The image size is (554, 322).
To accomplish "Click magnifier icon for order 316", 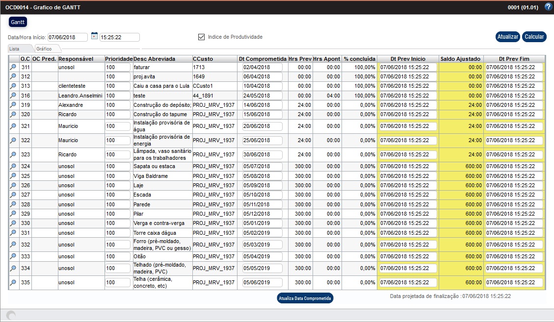I will [13, 96].
